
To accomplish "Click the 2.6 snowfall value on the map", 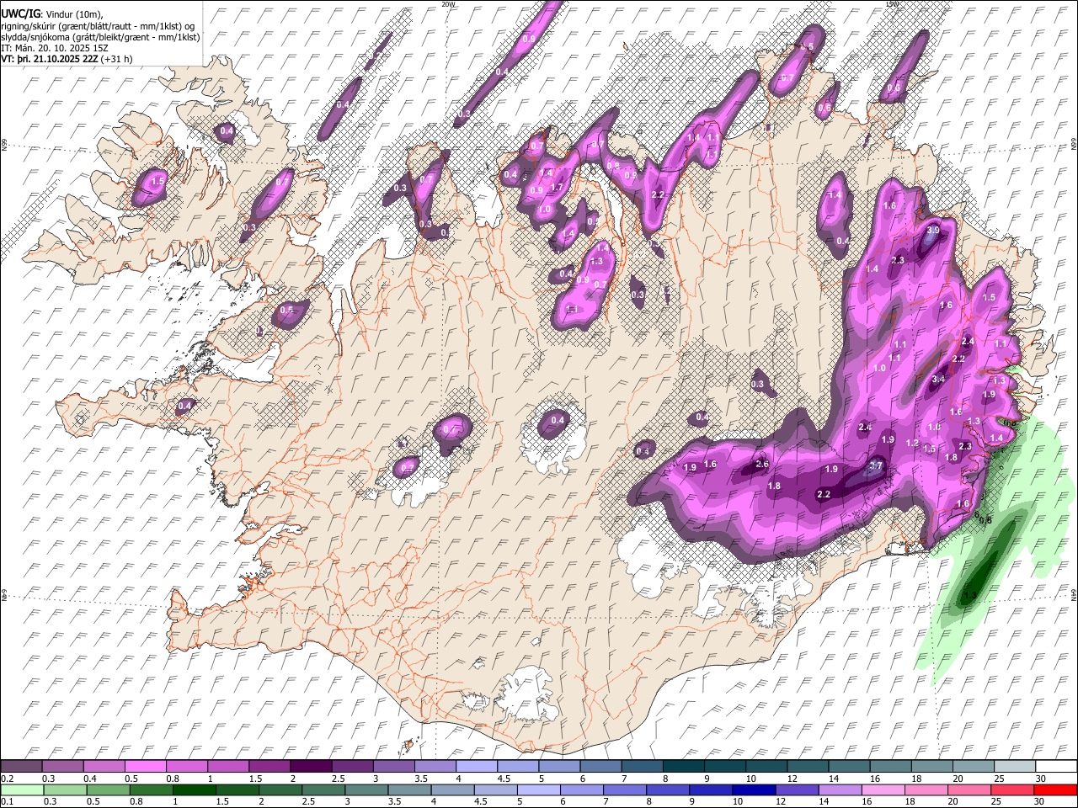I will [x=762, y=464].
